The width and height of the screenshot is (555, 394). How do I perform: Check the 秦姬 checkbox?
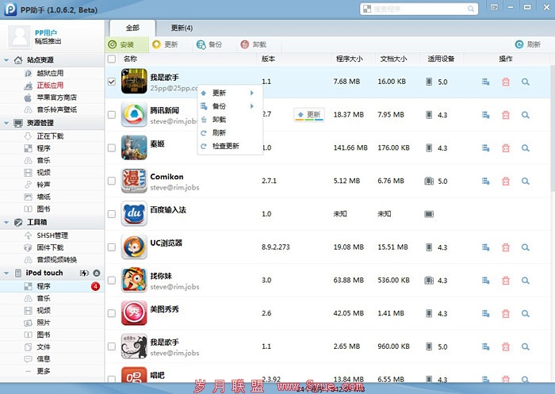[x=112, y=147]
